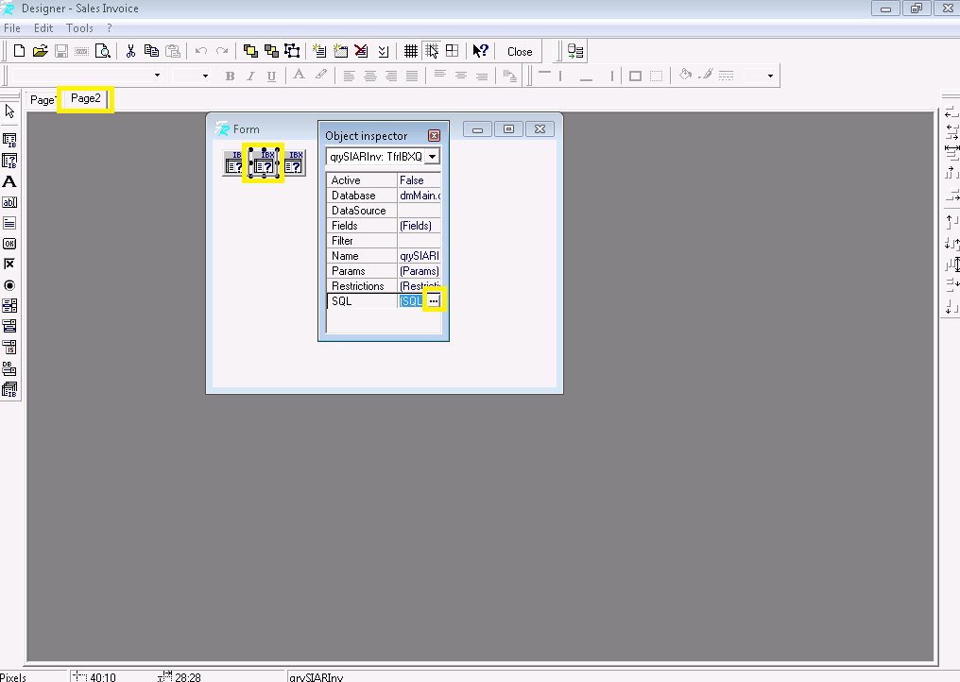This screenshot has height=682, width=960.
Task: Click the text rotation icon
Action: (x=509, y=76)
